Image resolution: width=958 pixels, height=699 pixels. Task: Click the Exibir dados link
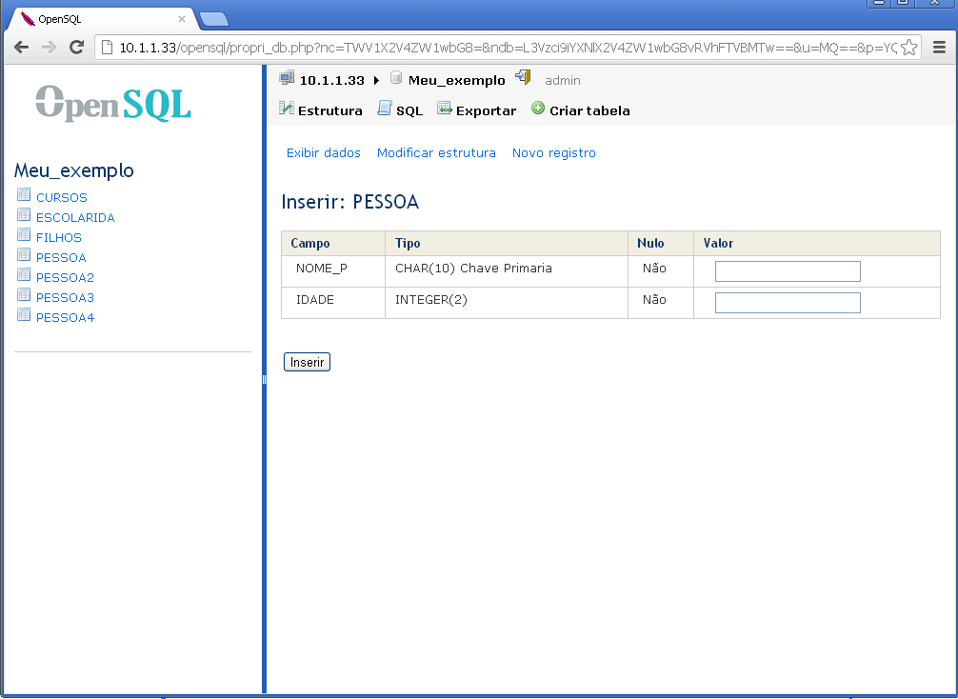click(323, 152)
